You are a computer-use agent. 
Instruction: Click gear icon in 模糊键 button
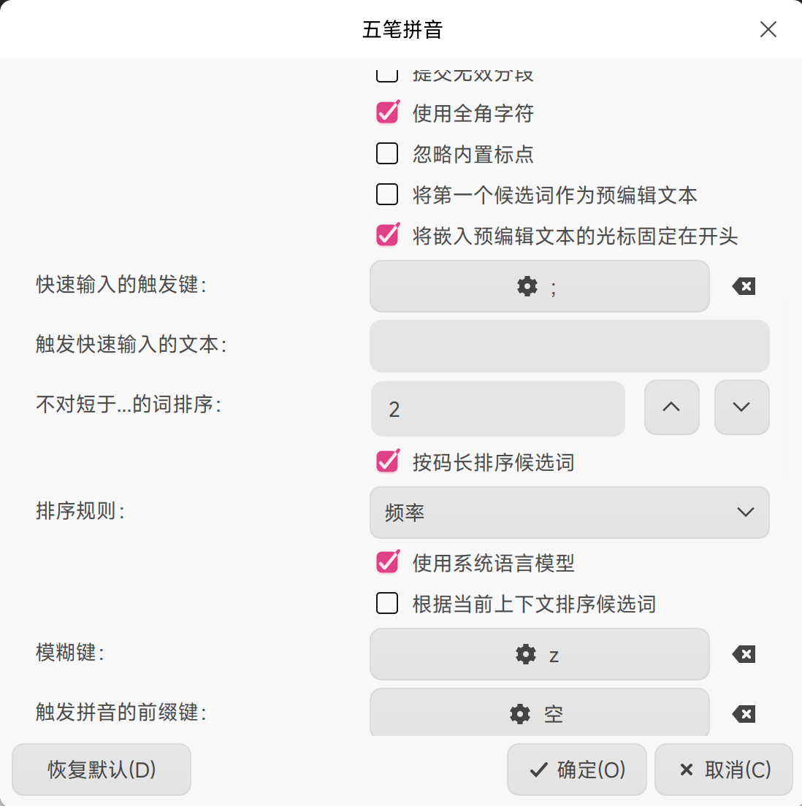coord(526,654)
